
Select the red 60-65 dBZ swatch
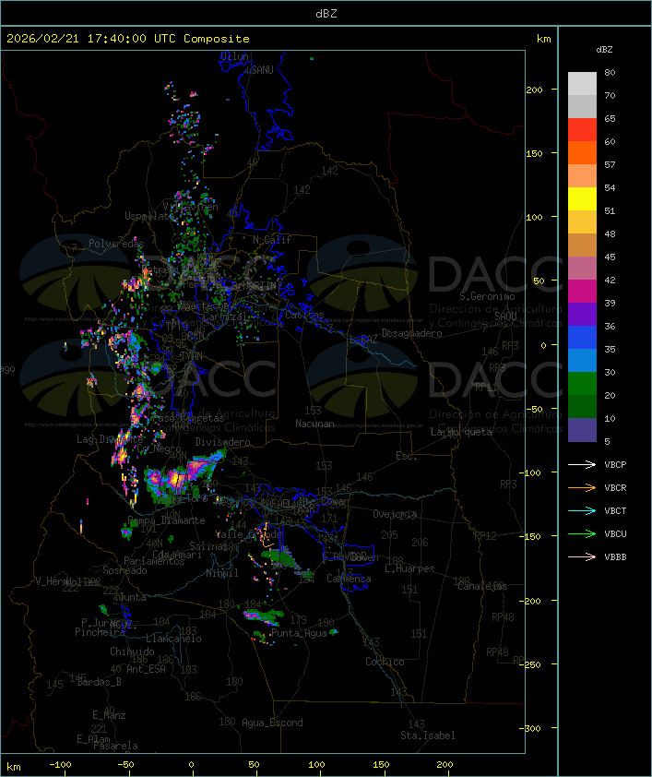click(x=582, y=130)
